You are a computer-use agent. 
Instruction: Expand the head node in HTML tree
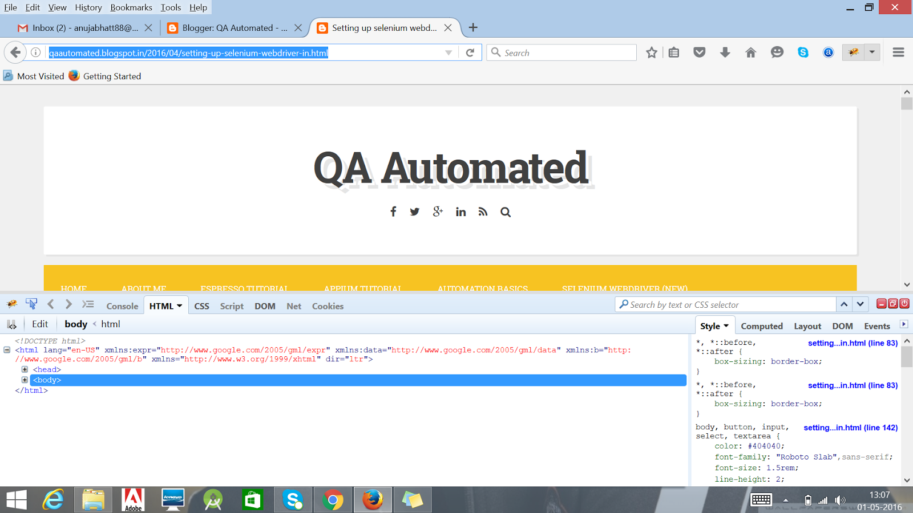(x=25, y=369)
